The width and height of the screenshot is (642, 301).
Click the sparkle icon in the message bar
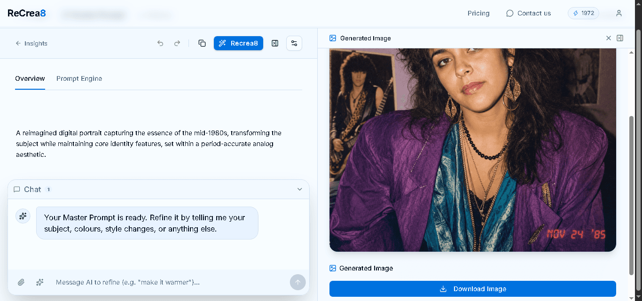40,282
